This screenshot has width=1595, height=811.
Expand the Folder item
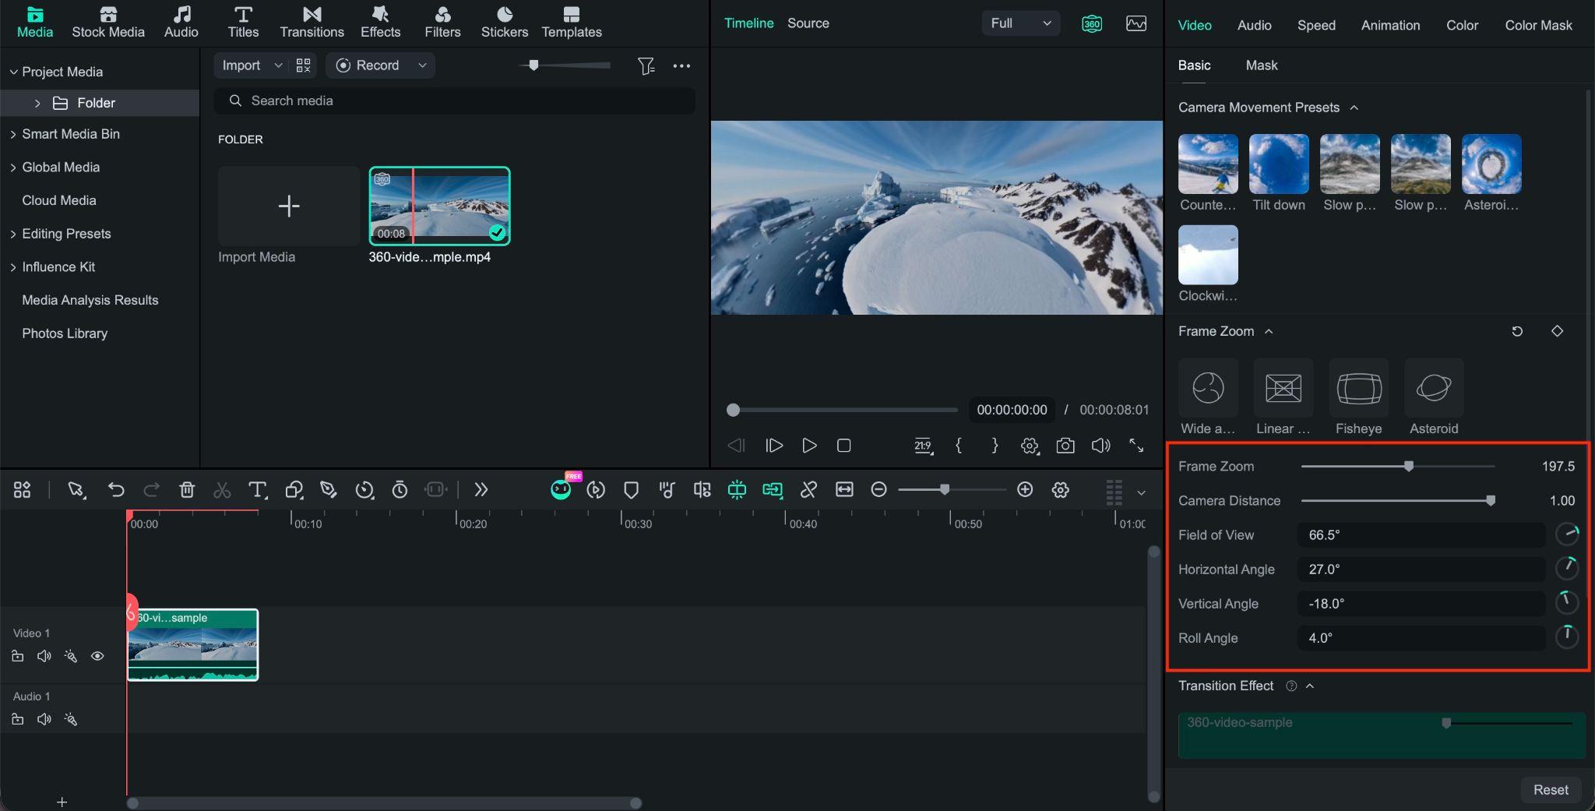pyautogui.click(x=37, y=103)
